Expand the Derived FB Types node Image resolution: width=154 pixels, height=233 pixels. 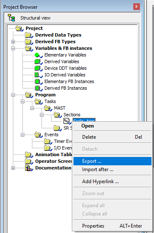point(13,42)
